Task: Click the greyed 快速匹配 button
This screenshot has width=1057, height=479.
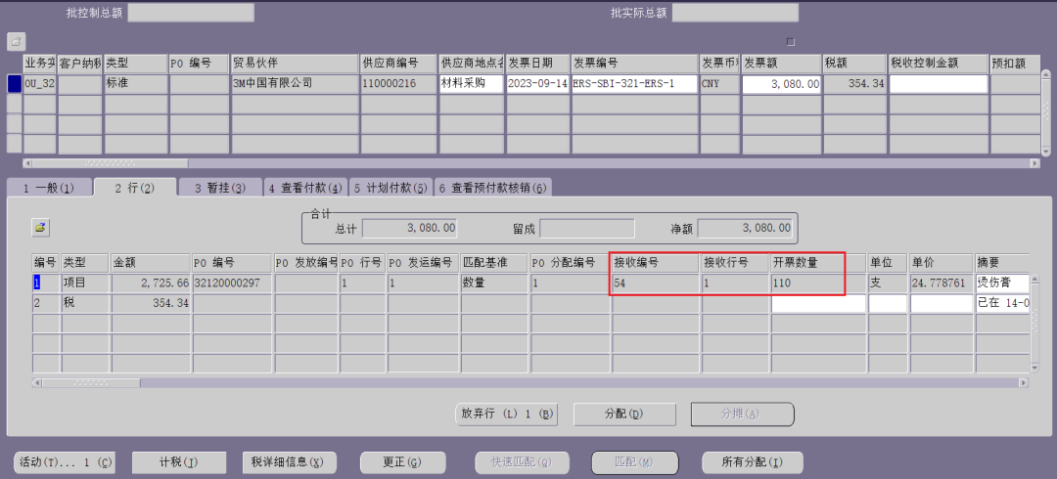Action: pyautogui.click(x=522, y=462)
